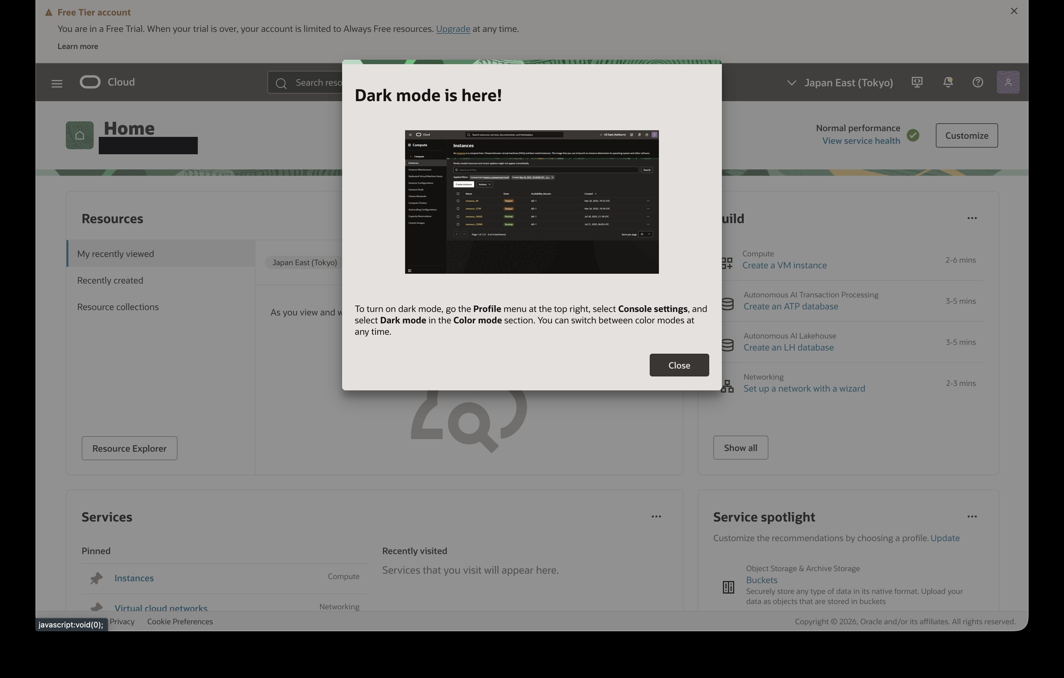Click the Customize button
1064x678 pixels.
pyautogui.click(x=967, y=136)
